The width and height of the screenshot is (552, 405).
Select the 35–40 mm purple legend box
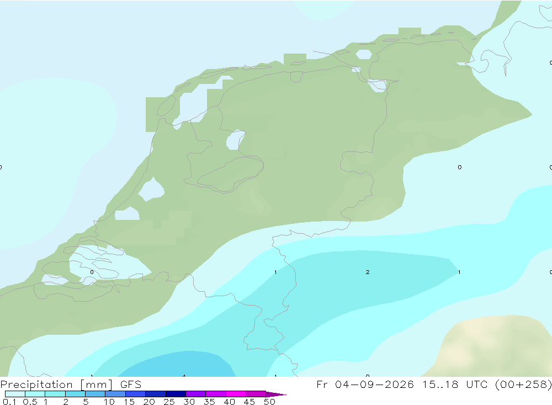click(216, 394)
